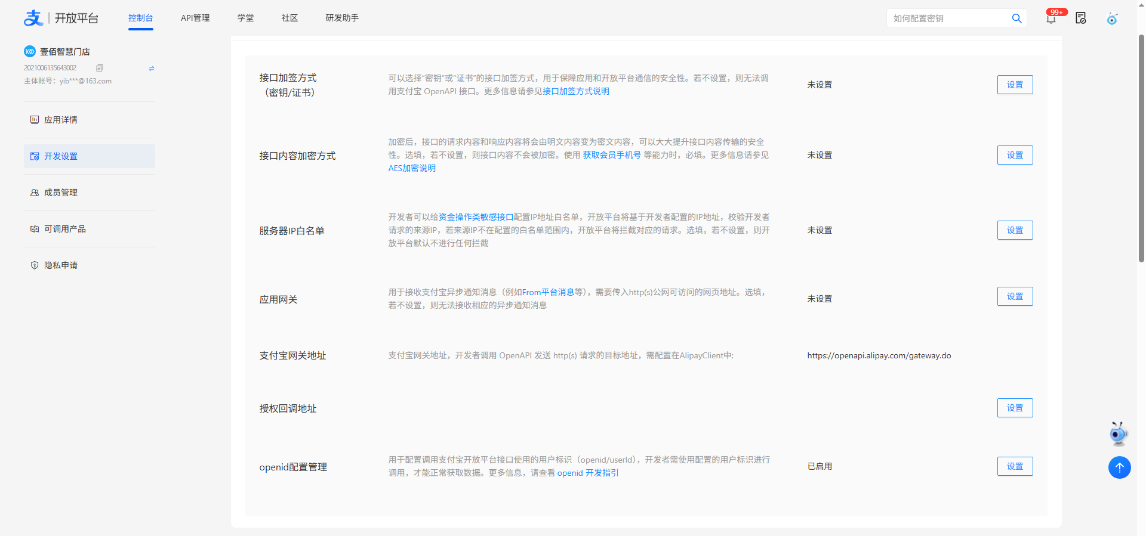The width and height of the screenshot is (1146, 536).
Task: Open the openid 开发指引 link
Action: coord(588,473)
